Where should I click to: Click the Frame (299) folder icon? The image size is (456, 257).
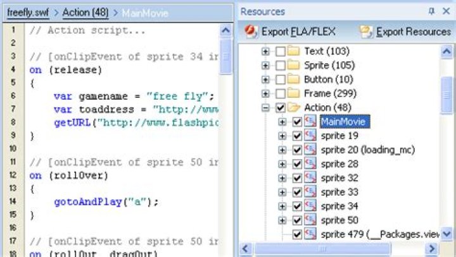(293, 93)
